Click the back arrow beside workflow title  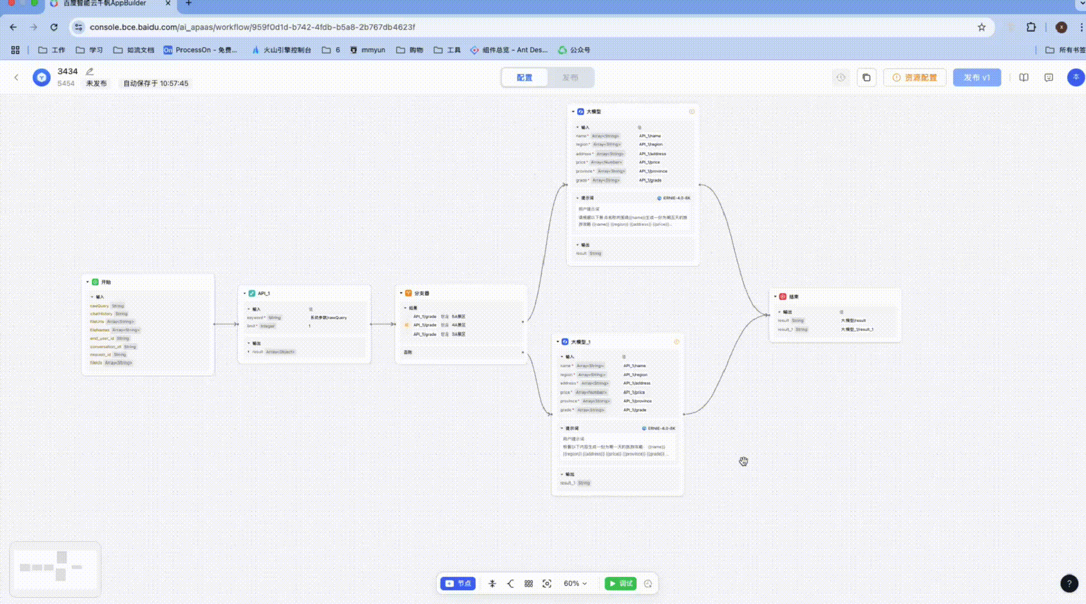tap(16, 78)
